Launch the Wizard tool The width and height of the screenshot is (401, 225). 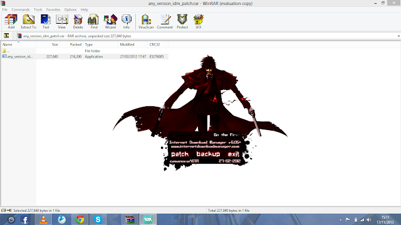[110, 22]
